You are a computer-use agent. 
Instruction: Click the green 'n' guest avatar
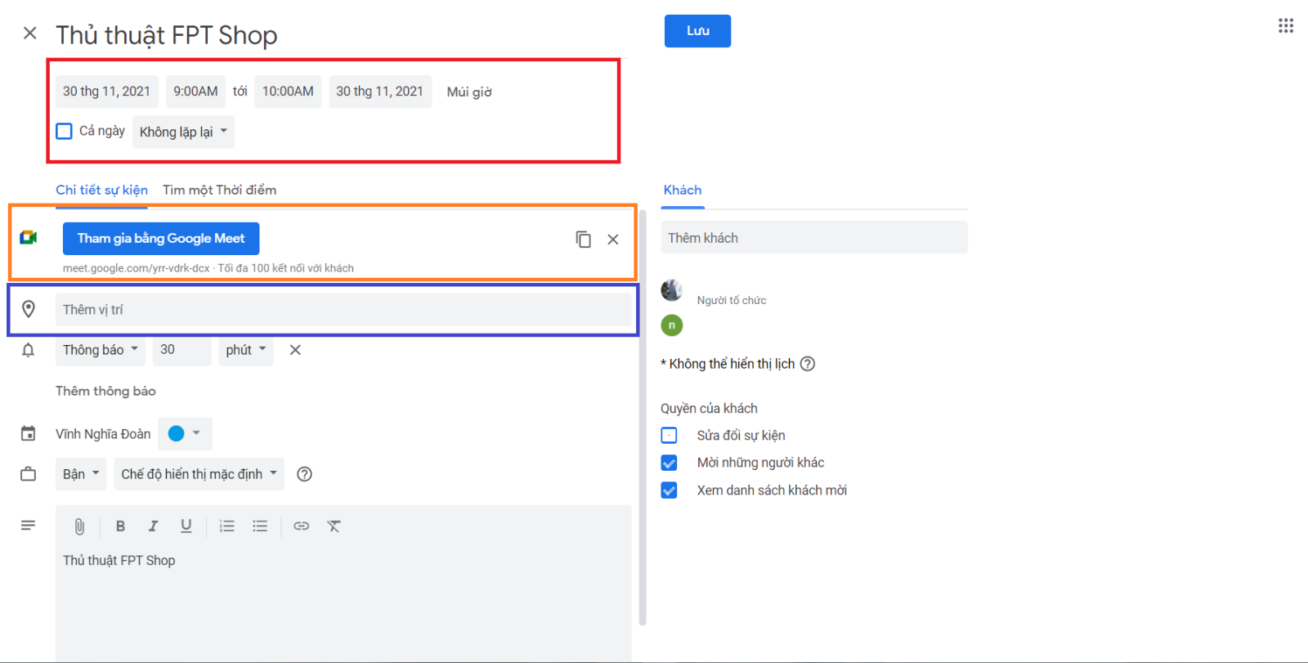coord(672,325)
